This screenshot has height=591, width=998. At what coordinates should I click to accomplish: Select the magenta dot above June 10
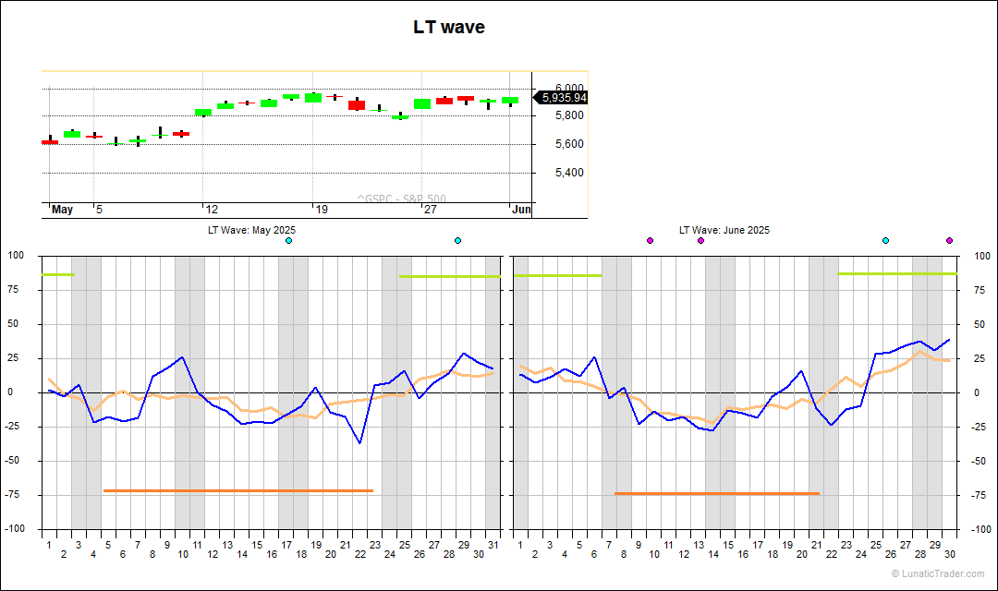click(650, 240)
